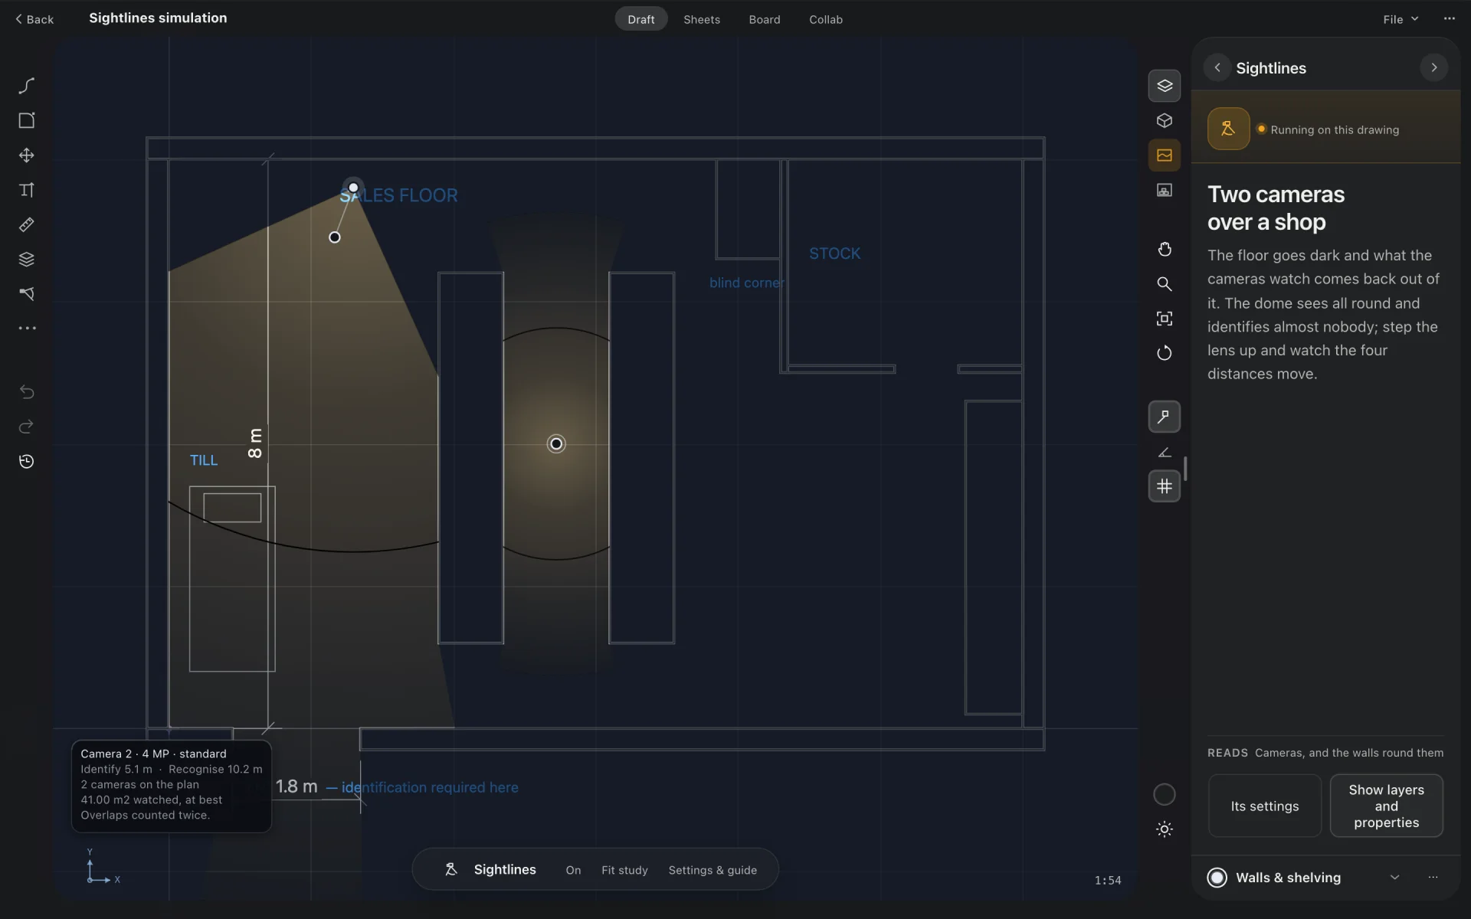Select the ruler measure tool
The width and height of the screenshot is (1471, 919).
click(27, 224)
